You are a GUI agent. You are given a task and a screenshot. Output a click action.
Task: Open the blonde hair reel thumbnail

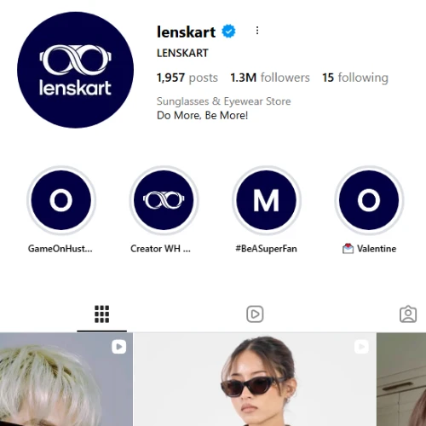point(66,379)
